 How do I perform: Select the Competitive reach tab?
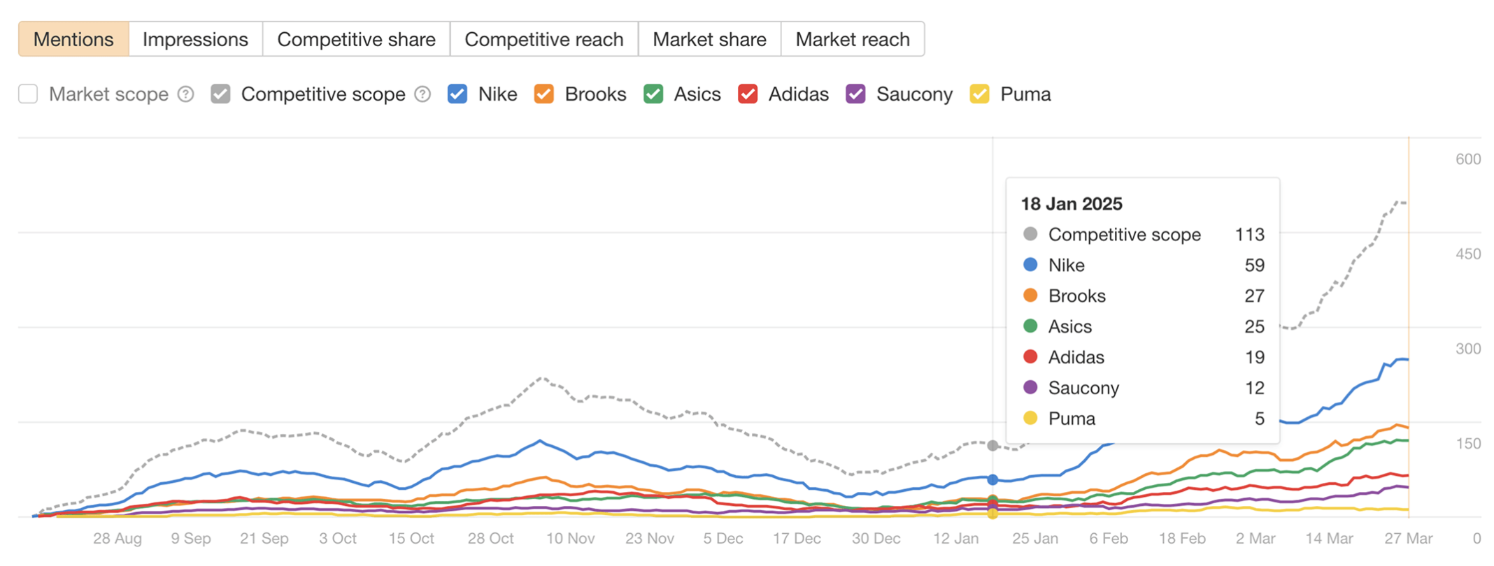point(544,39)
